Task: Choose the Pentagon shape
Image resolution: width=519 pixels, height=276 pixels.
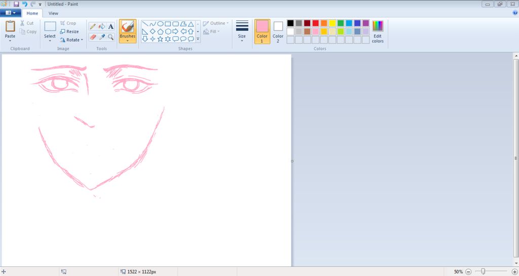Action: (160, 32)
